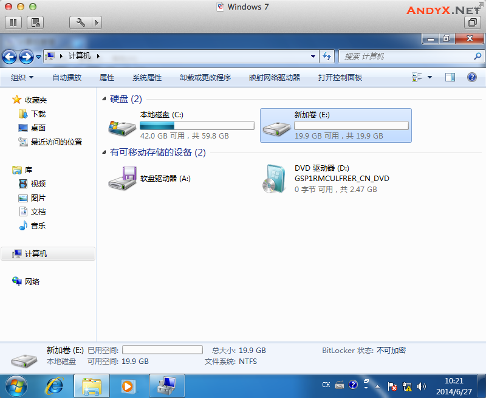Expand the 计算机 breadcrumb arrow
The height and width of the screenshot is (398, 486).
click(98, 56)
